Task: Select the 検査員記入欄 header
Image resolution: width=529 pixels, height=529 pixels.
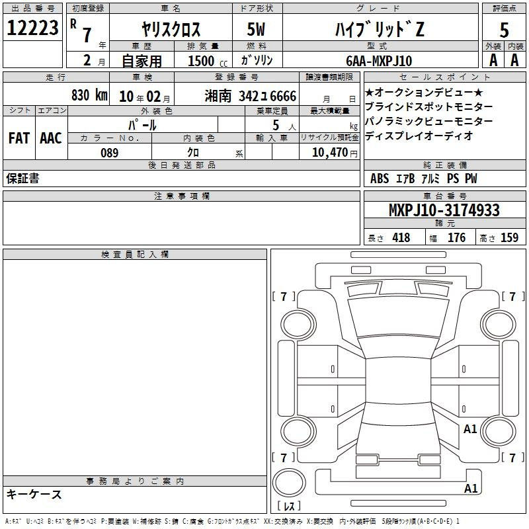Action: [x=135, y=255]
